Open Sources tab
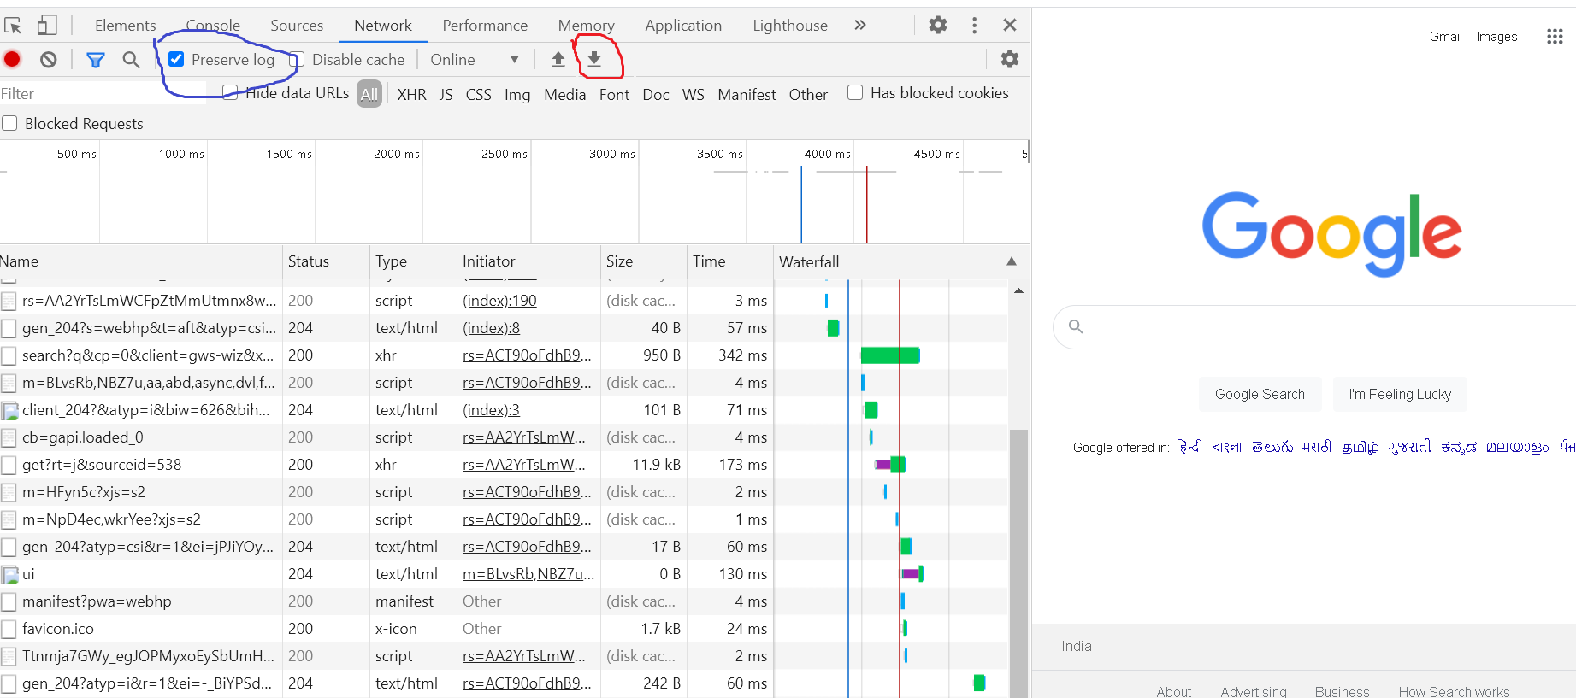Screen dimensions: 1576x698 pyautogui.click(x=297, y=26)
